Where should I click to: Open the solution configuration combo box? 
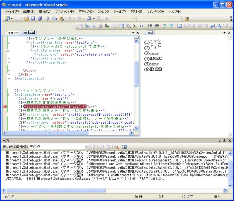(123, 19)
